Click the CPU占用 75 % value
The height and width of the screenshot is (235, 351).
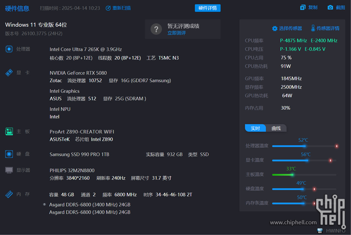[286, 58]
